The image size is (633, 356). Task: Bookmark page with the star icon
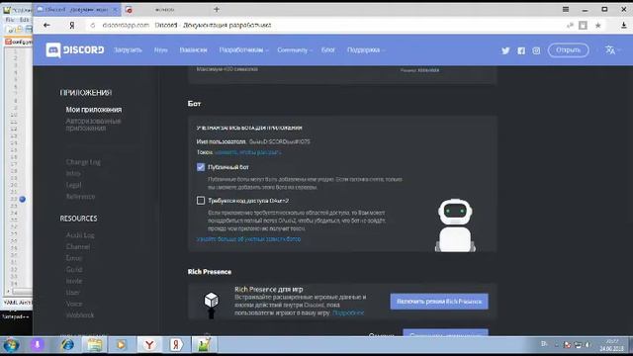598,25
